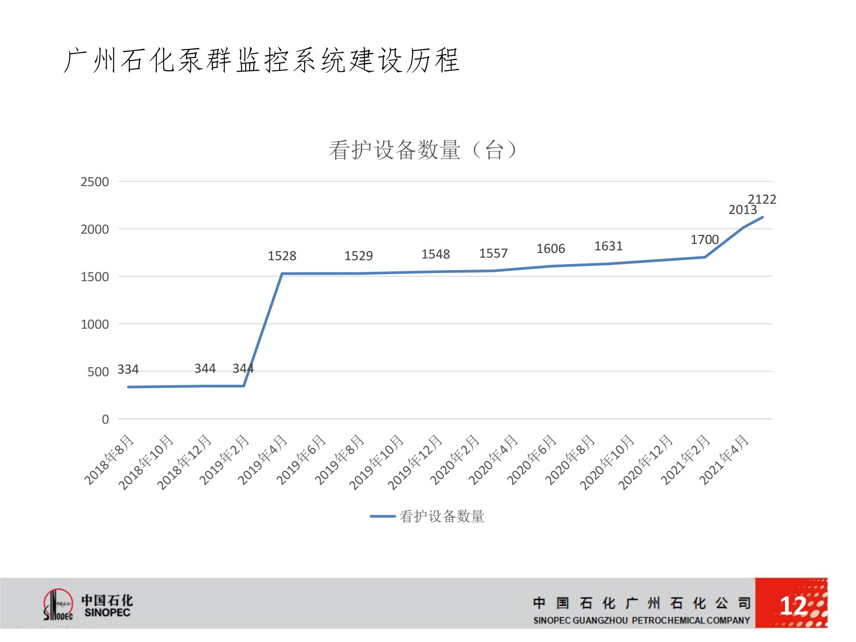Click the x-axis label 2019年12月
Viewport: 856px width, 642px height.
414,462
